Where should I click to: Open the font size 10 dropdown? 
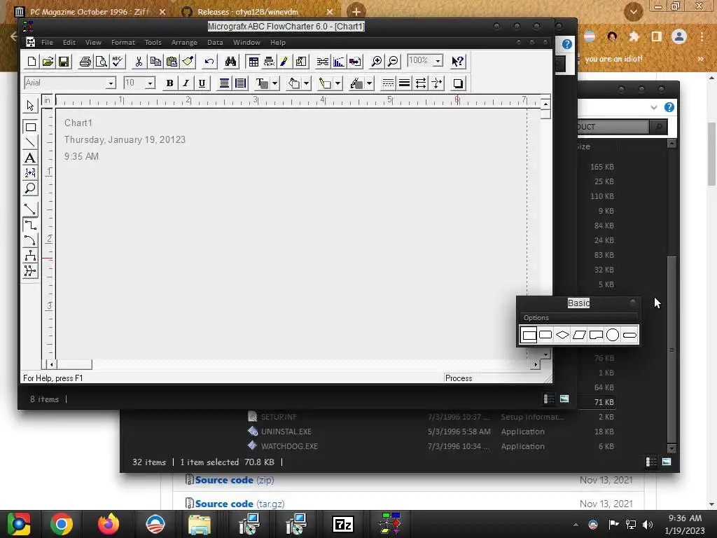(150, 83)
